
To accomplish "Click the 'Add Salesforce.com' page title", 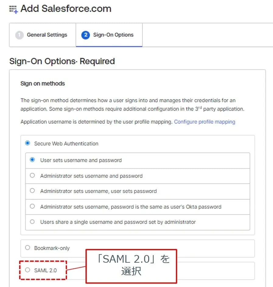I will pyautogui.click(x=66, y=9).
